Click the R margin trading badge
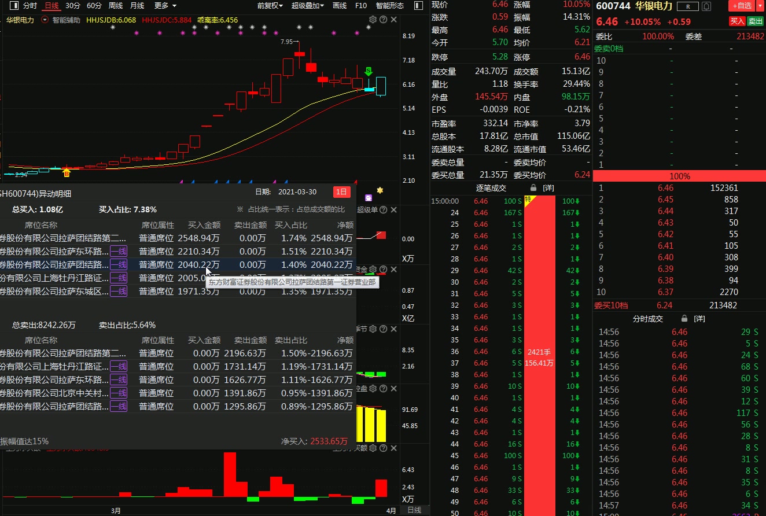Viewport: 766px width, 516px height. click(x=687, y=6)
